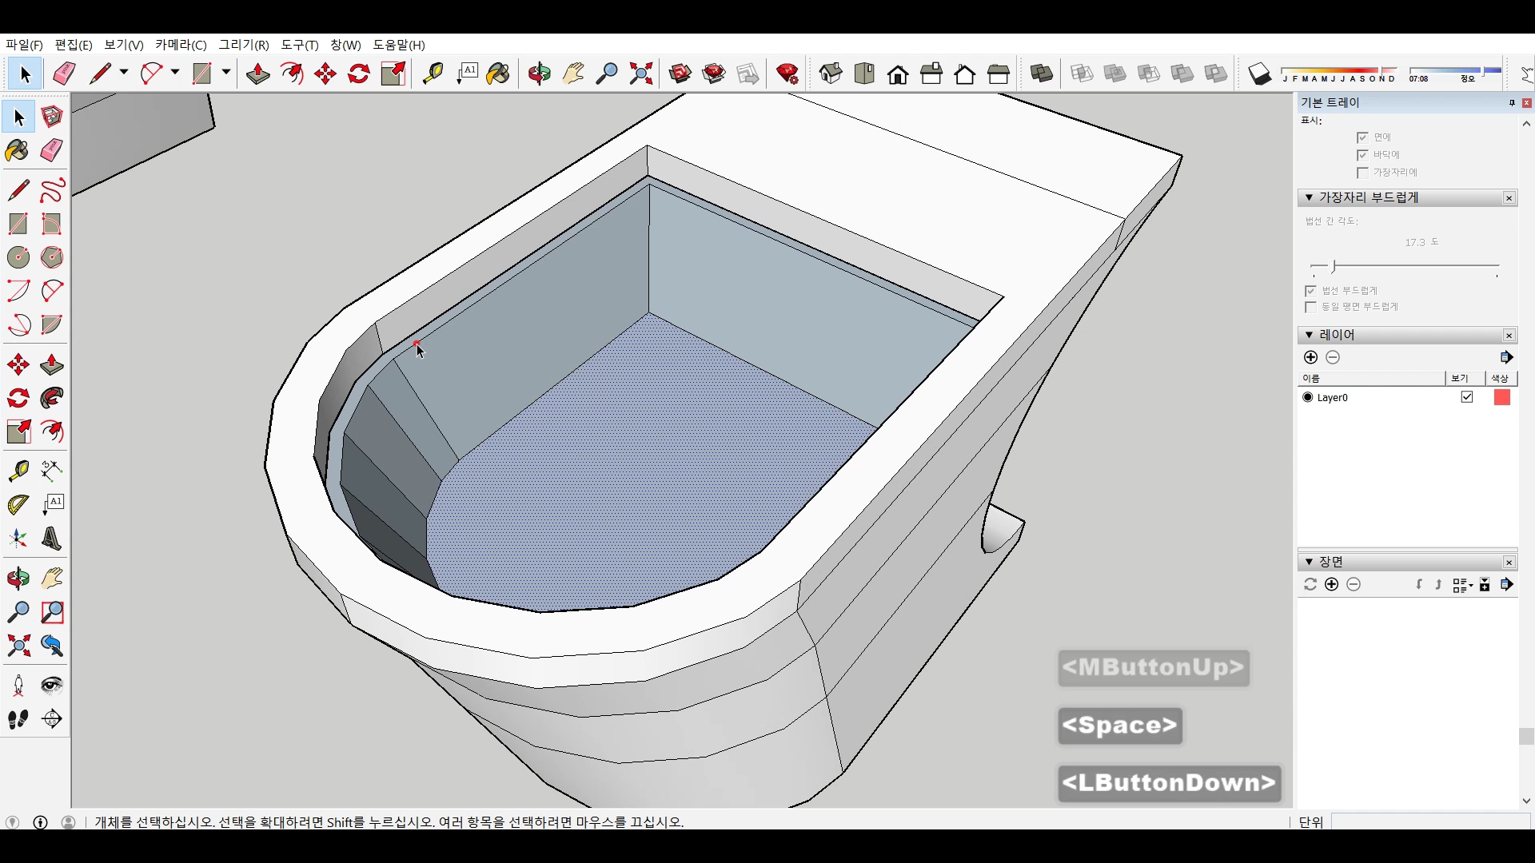The image size is (1535, 863).
Task: Select the Protractor tool
Action: [x=18, y=505]
